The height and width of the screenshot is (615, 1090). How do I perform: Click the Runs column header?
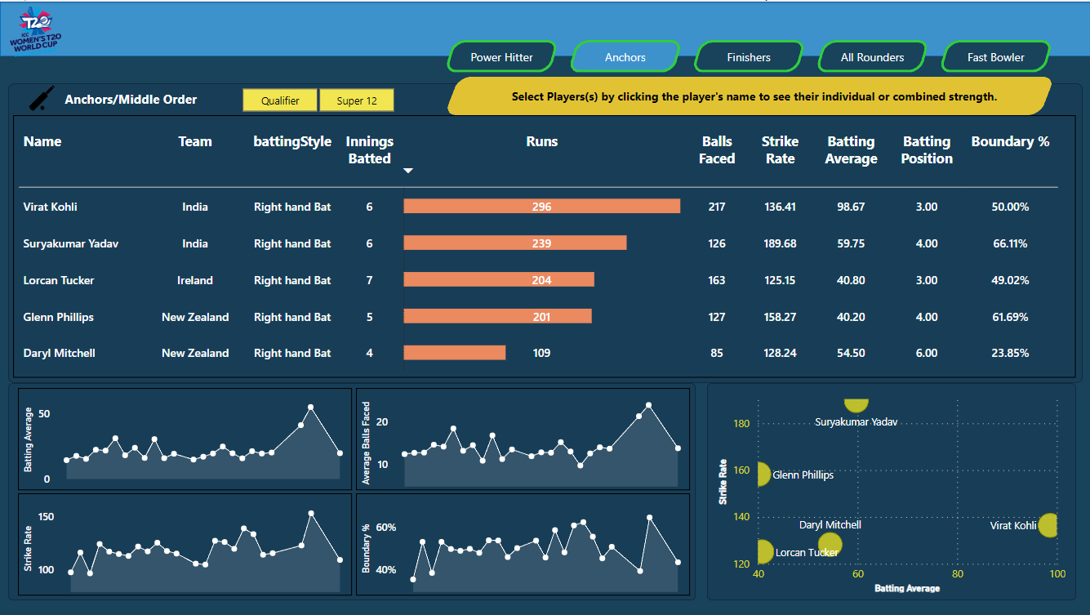pyautogui.click(x=542, y=141)
